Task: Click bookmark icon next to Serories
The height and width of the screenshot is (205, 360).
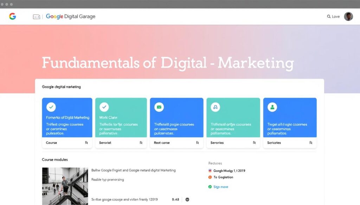Action: pyautogui.click(x=254, y=143)
